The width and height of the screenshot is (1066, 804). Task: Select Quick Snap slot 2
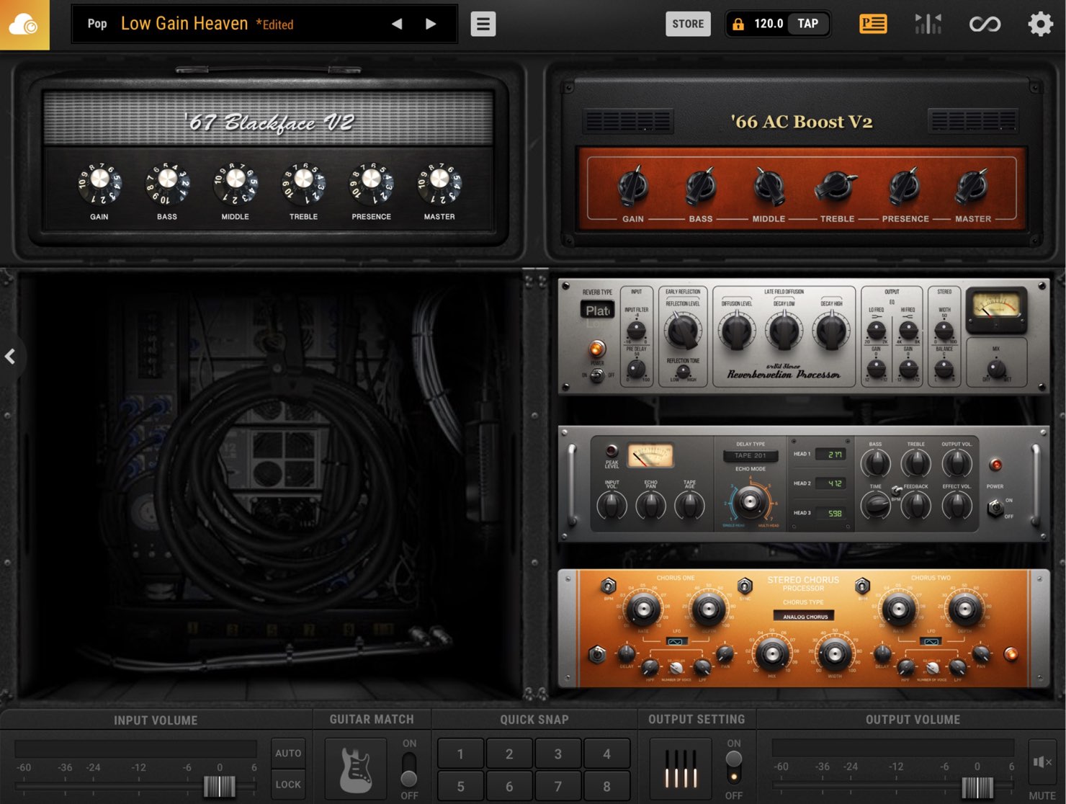[x=509, y=754]
